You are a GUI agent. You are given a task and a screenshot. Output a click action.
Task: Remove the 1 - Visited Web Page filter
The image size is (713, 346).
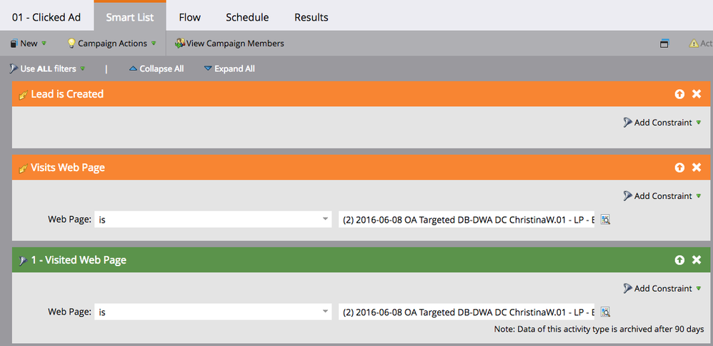(x=696, y=260)
